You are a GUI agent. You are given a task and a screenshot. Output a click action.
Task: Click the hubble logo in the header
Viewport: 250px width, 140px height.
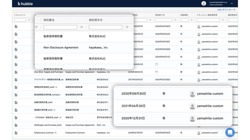click(25, 3)
